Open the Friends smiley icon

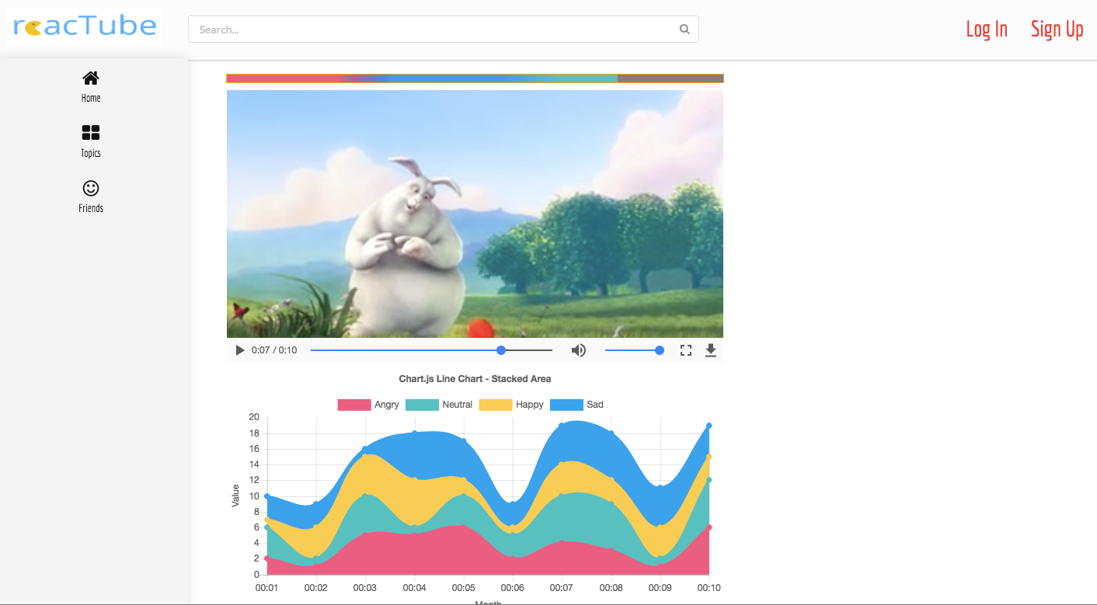(91, 188)
